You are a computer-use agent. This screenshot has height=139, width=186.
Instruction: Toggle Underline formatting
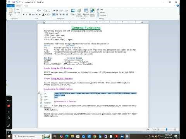point(30,15)
